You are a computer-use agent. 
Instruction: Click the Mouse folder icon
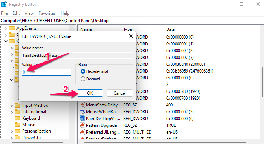pos(17,125)
